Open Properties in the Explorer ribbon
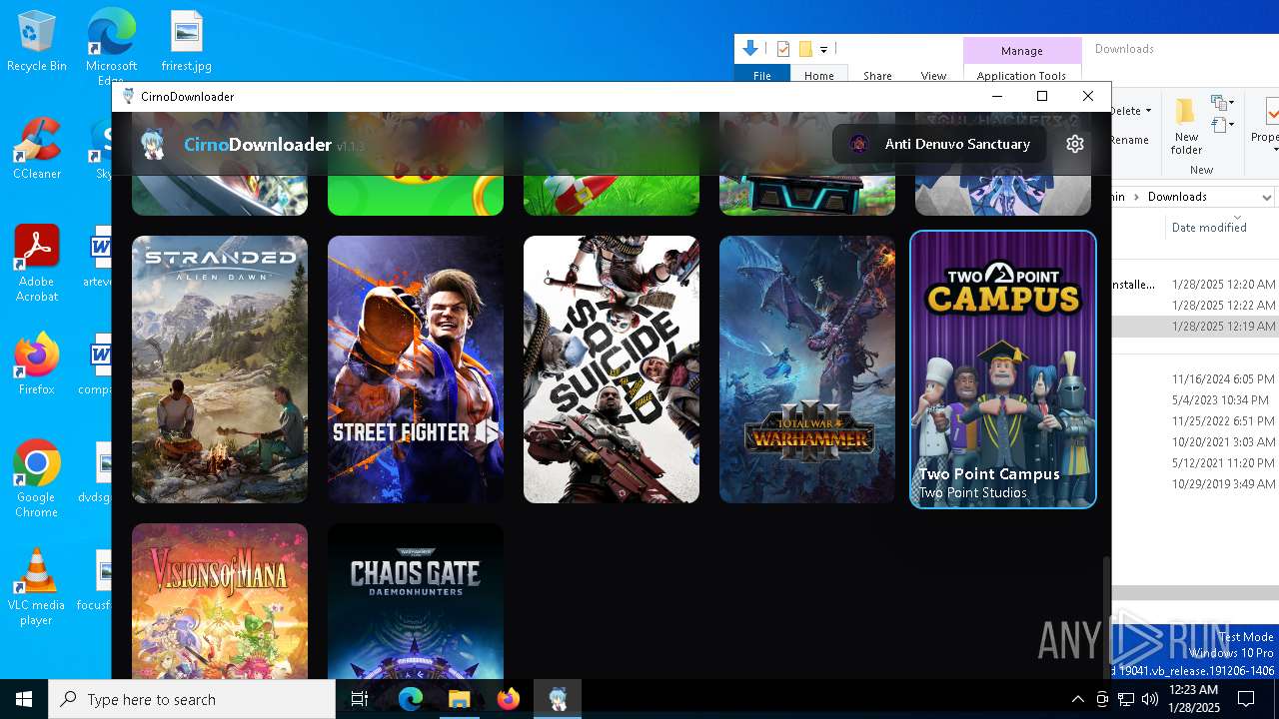1279x719 pixels. (1265, 123)
